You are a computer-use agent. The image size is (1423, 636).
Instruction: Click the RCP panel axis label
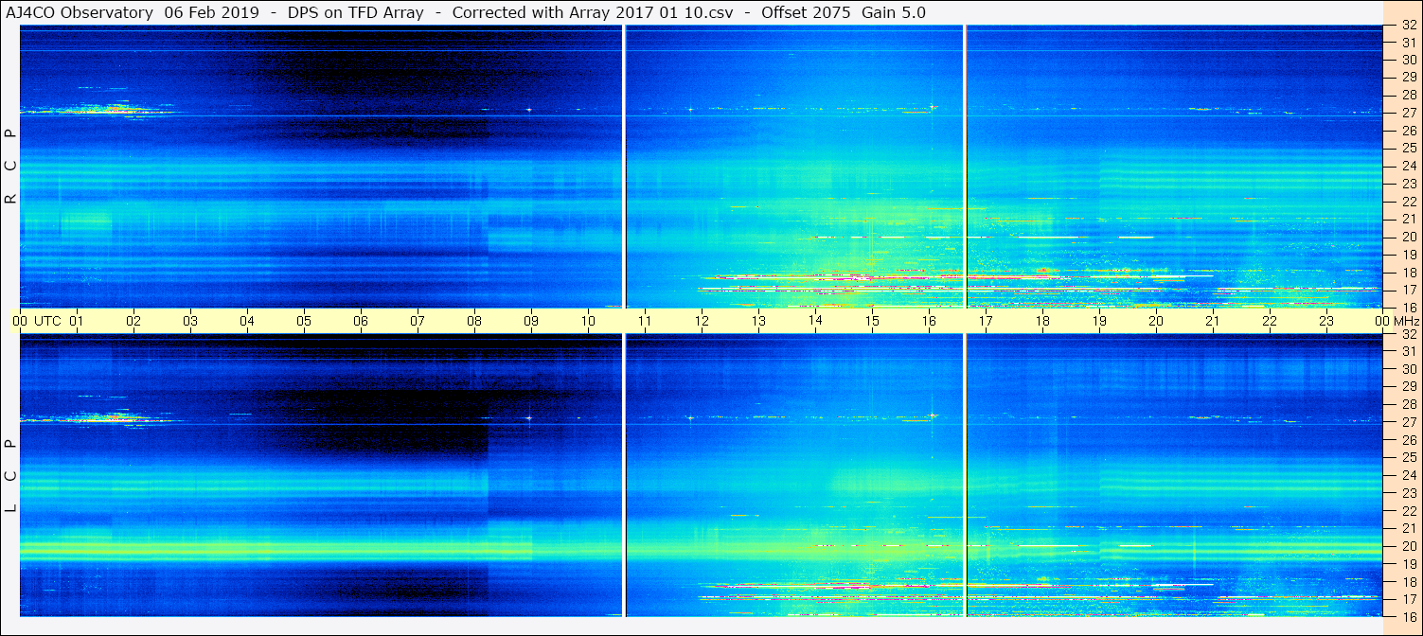tap(11, 167)
